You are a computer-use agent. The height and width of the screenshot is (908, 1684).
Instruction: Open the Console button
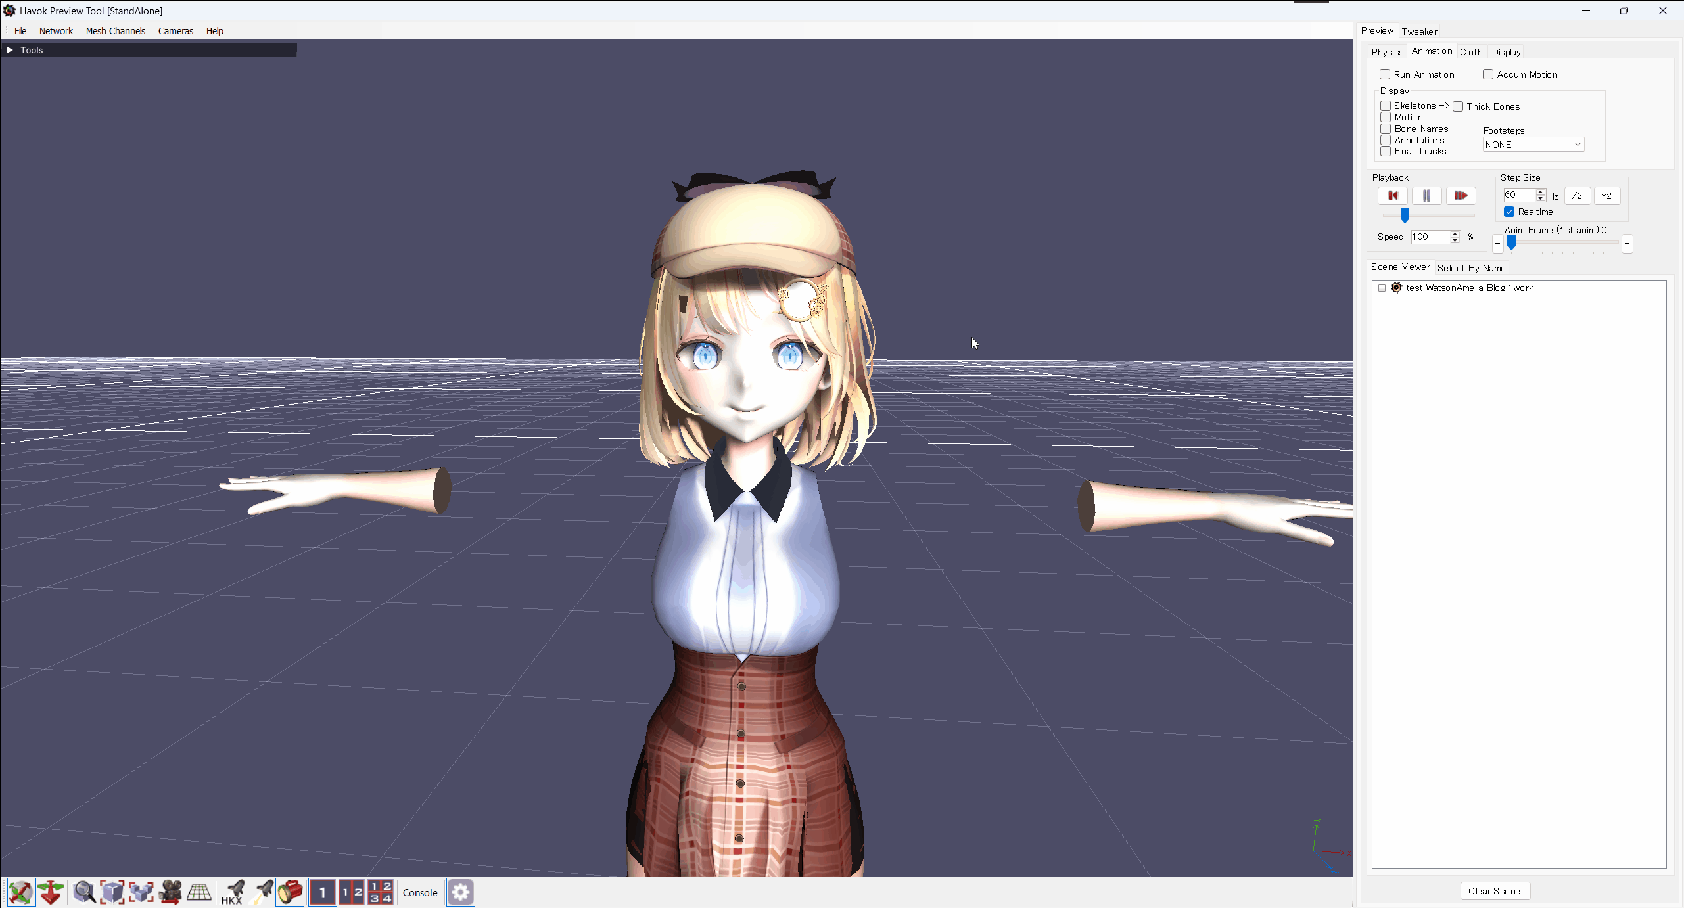(420, 892)
